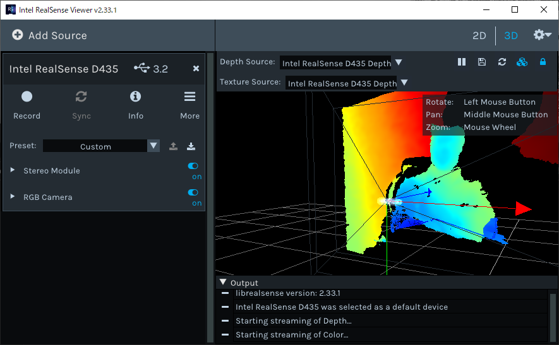Save preset to file download icon

click(191, 146)
